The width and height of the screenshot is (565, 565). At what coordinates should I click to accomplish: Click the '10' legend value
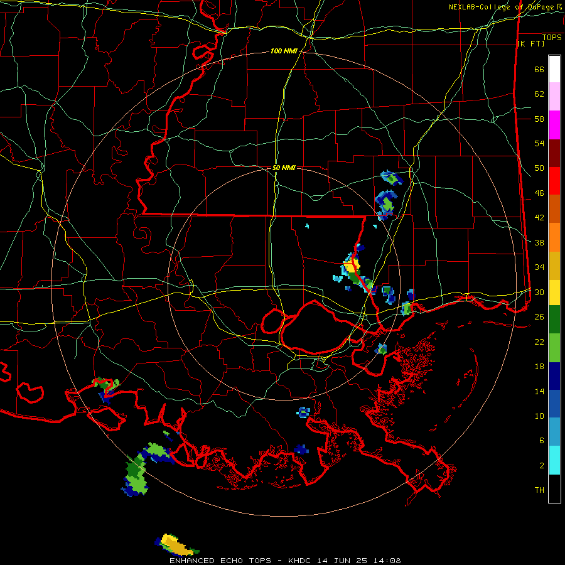(x=539, y=416)
